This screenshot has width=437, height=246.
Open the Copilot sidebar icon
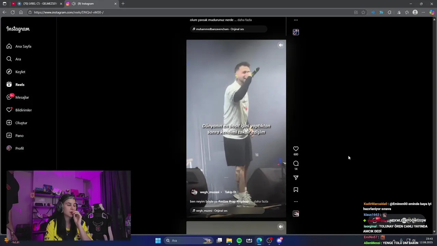click(432, 12)
